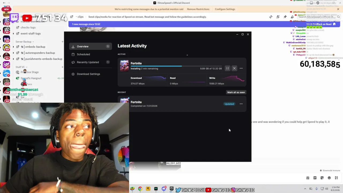
Task: Click the Fortnite install progress bar
Action: 176,66
